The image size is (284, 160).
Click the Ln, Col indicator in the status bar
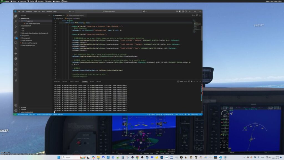point(151,114)
